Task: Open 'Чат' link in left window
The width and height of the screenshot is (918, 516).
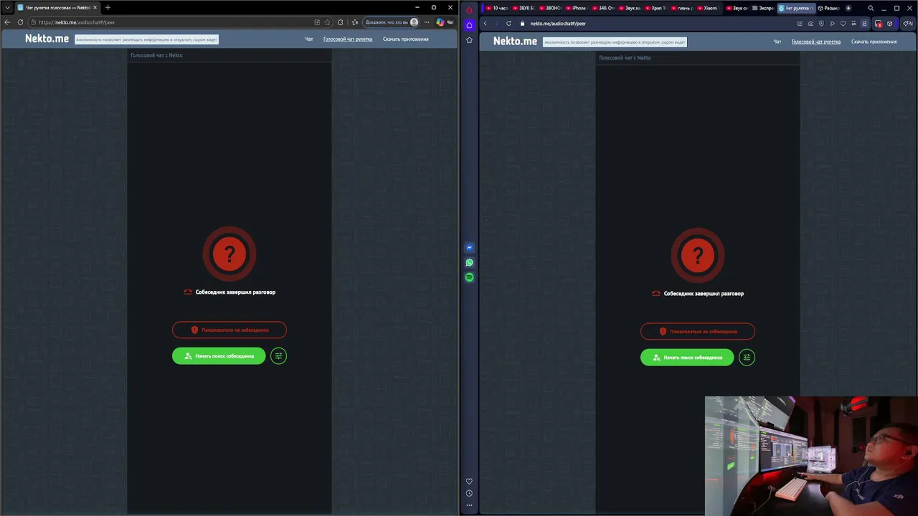Action: tap(309, 39)
